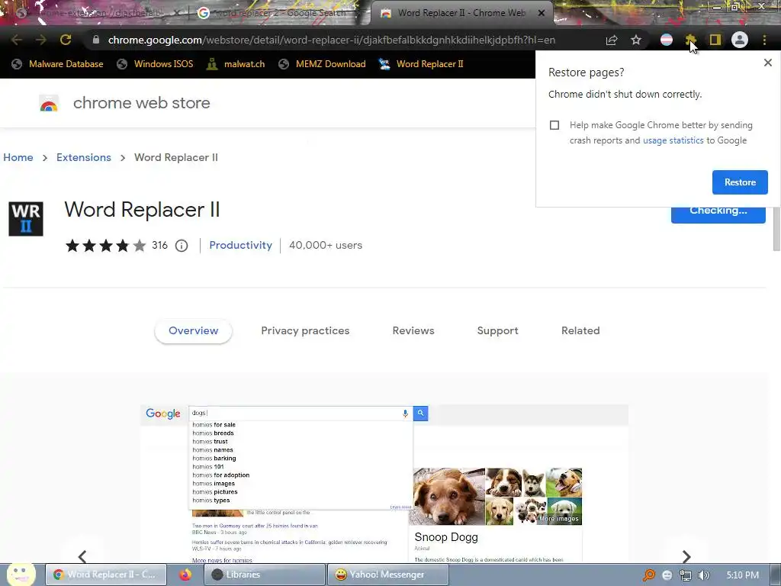Switch to the Reviews tab
Screen dimensions: 781x586
click(x=413, y=331)
